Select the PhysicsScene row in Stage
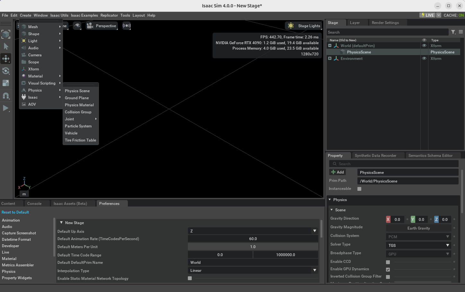Viewport: 465px width, 292px height. coord(393,52)
